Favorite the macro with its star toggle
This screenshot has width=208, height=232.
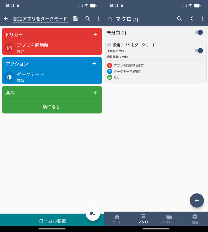click(109, 45)
